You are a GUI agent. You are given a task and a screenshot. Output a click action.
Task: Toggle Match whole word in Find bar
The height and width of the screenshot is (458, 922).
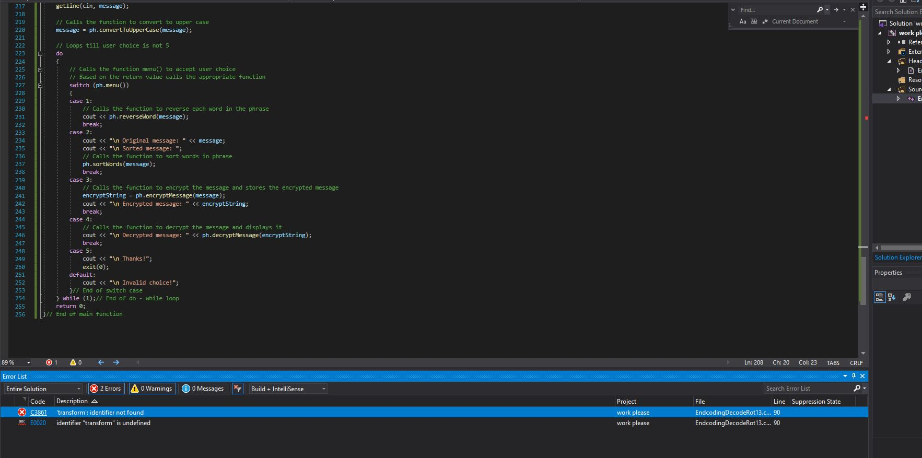click(754, 21)
